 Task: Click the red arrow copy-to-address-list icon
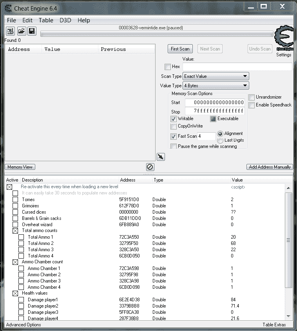click(161, 157)
